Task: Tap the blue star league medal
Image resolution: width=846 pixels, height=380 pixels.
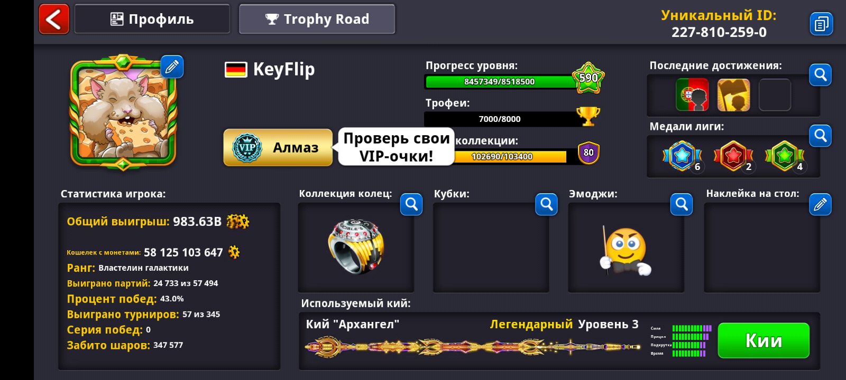Action: pos(682,156)
